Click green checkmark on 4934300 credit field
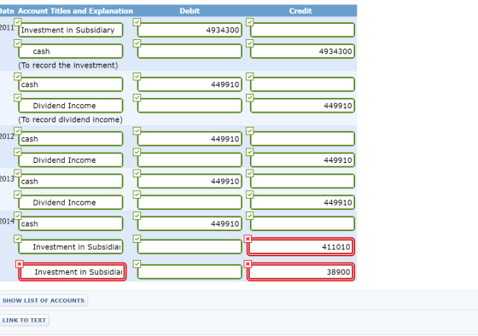Screen dimensions: 478x336 point(249,43)
